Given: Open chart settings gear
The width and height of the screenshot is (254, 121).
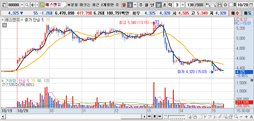Looking at the screenshot, I should click(x=225, y=5).
